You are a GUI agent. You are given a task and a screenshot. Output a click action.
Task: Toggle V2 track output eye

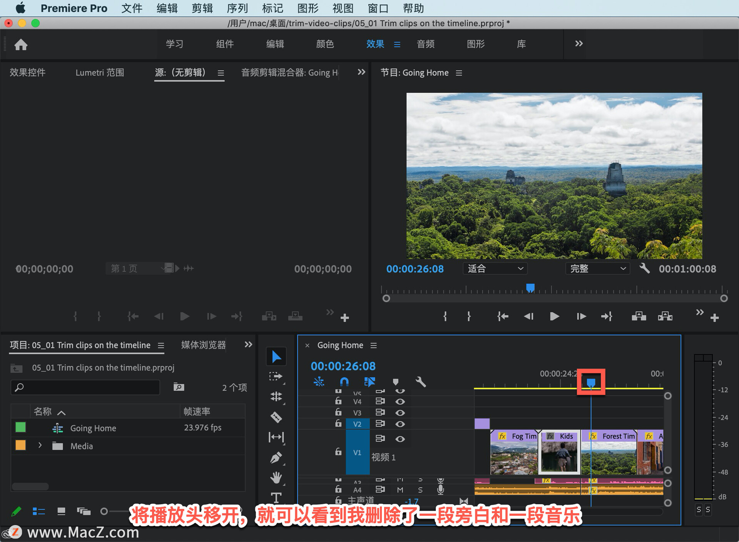tap(400, 424)
